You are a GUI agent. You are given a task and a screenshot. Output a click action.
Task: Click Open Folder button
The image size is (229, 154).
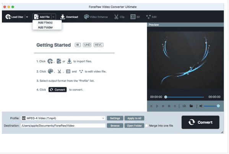tap(134, 126)
